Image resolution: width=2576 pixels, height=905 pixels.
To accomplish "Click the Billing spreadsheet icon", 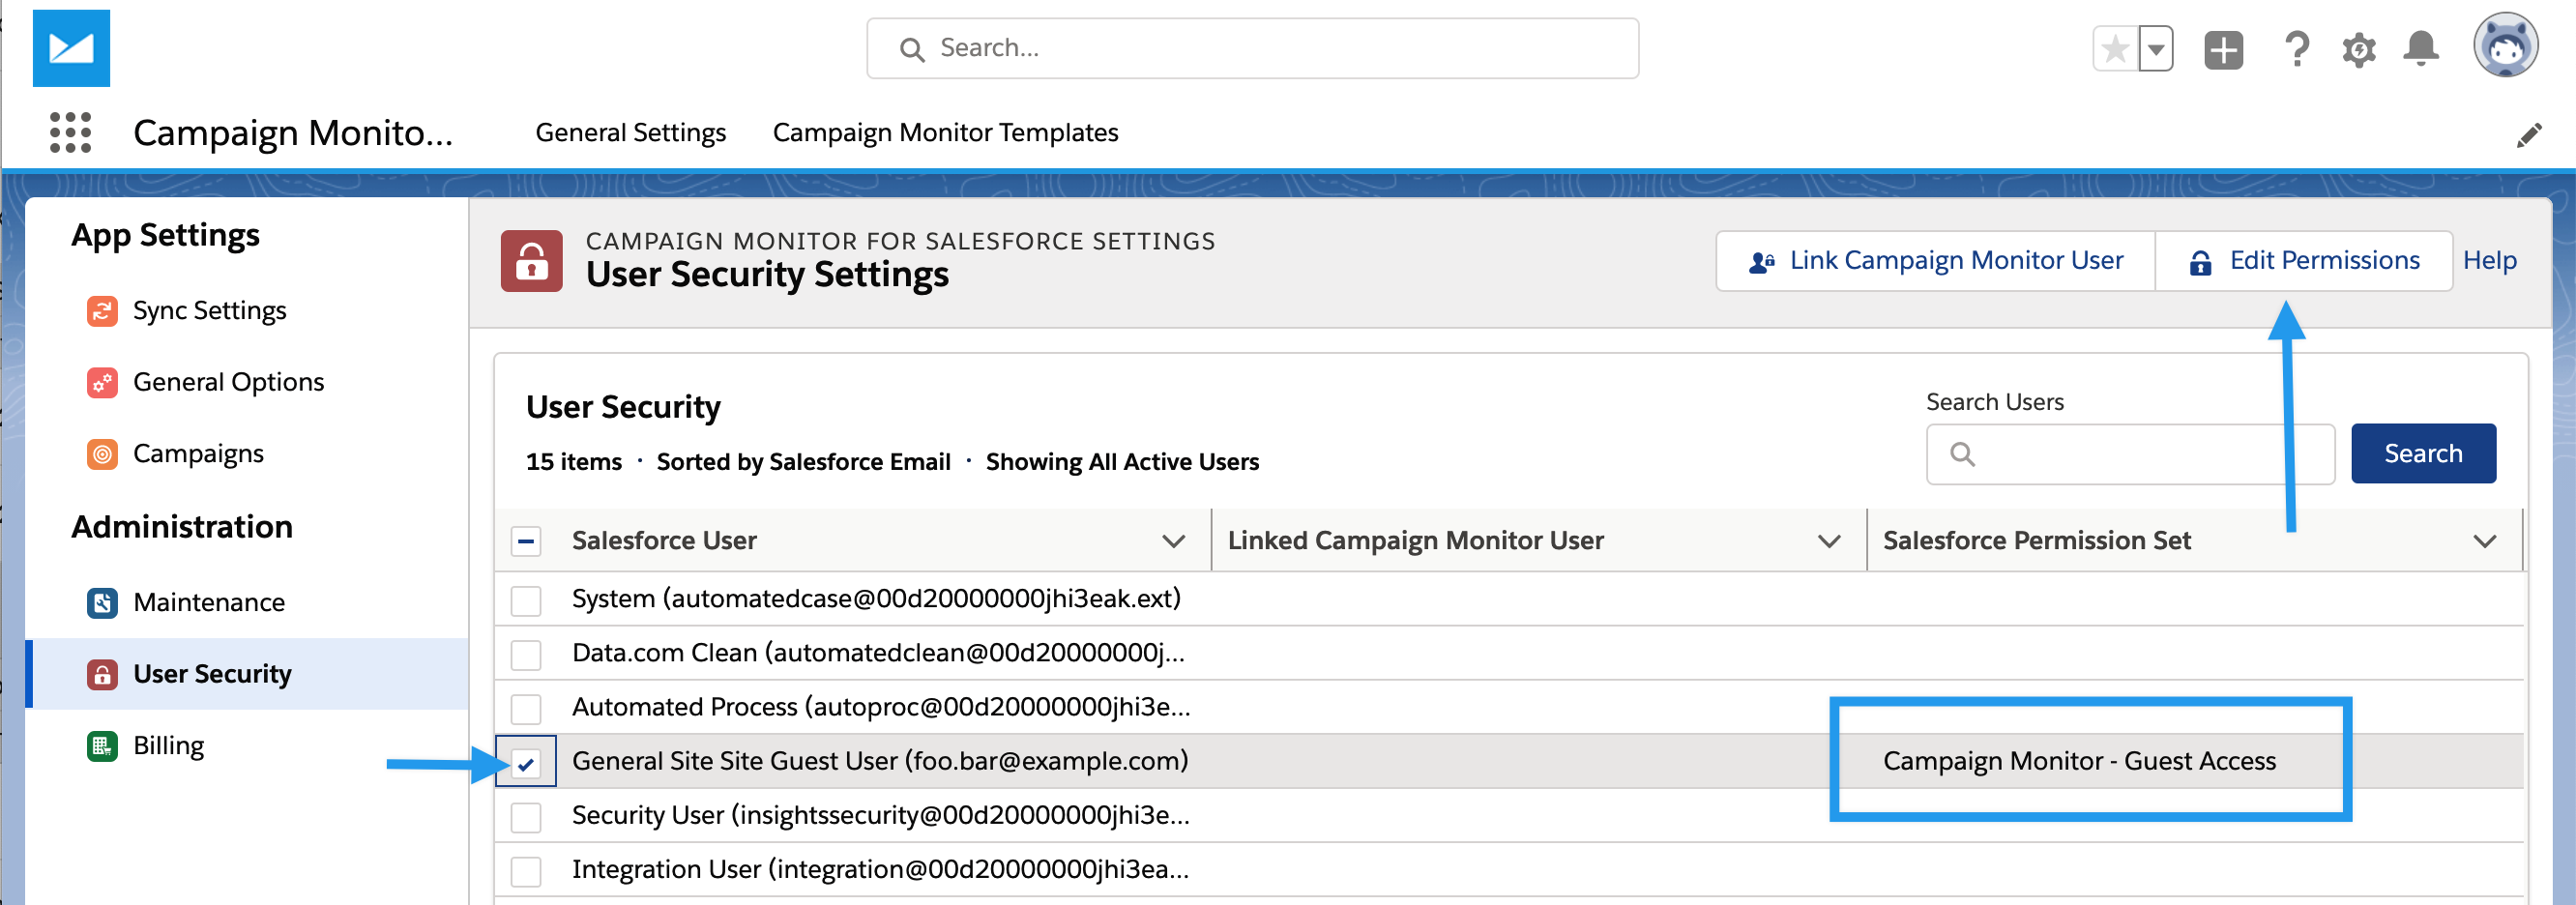I will tap(102, 747).
